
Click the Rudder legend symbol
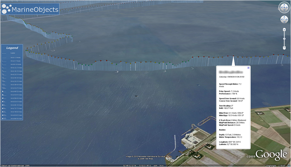tap(4, 53)
